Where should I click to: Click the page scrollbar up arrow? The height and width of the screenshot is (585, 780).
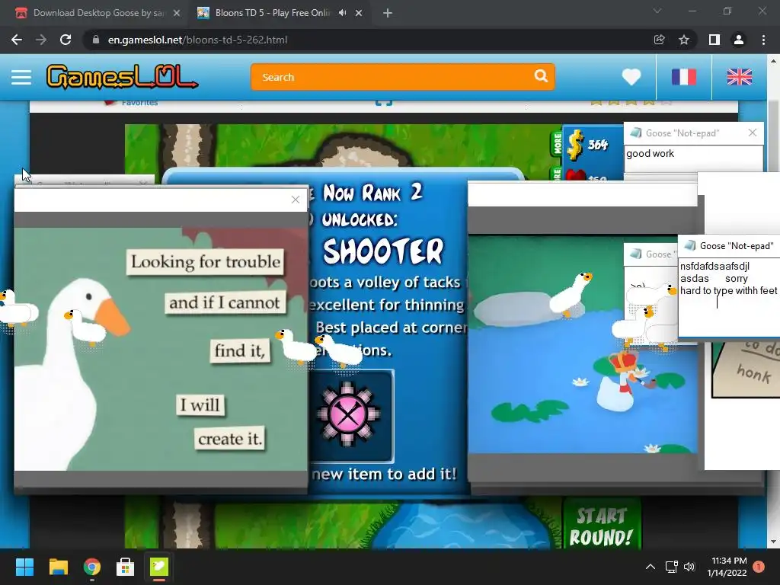tap(773, 61)
